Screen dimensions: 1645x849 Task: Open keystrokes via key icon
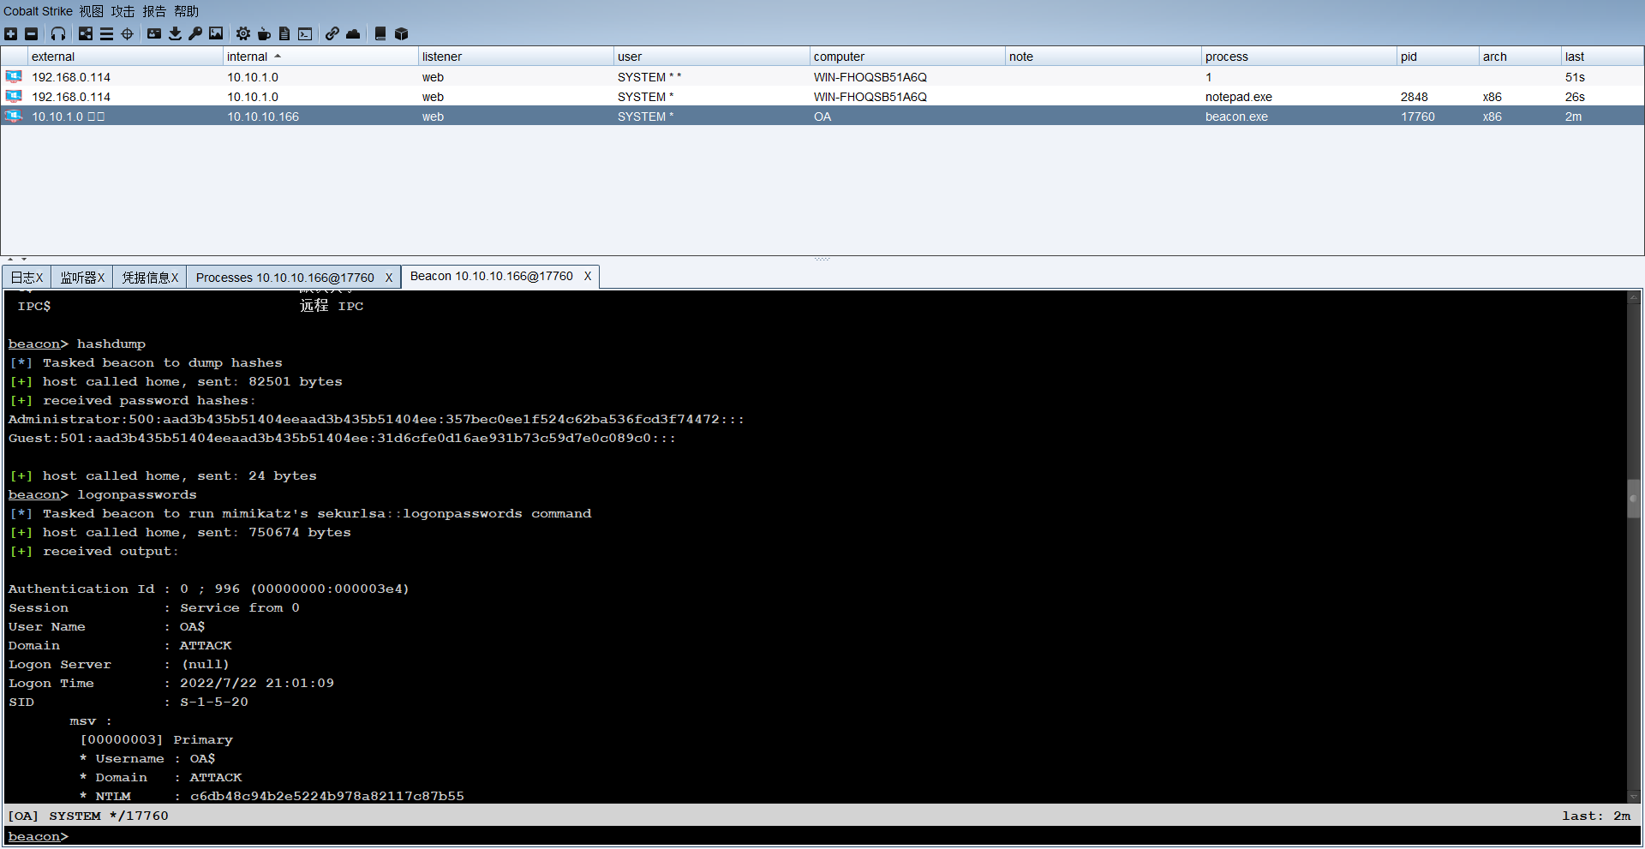tap(195, 33)
